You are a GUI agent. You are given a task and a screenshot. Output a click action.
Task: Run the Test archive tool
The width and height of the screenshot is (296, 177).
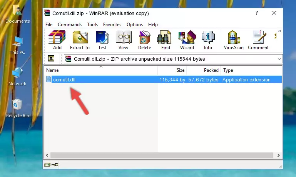click(102, 40)
